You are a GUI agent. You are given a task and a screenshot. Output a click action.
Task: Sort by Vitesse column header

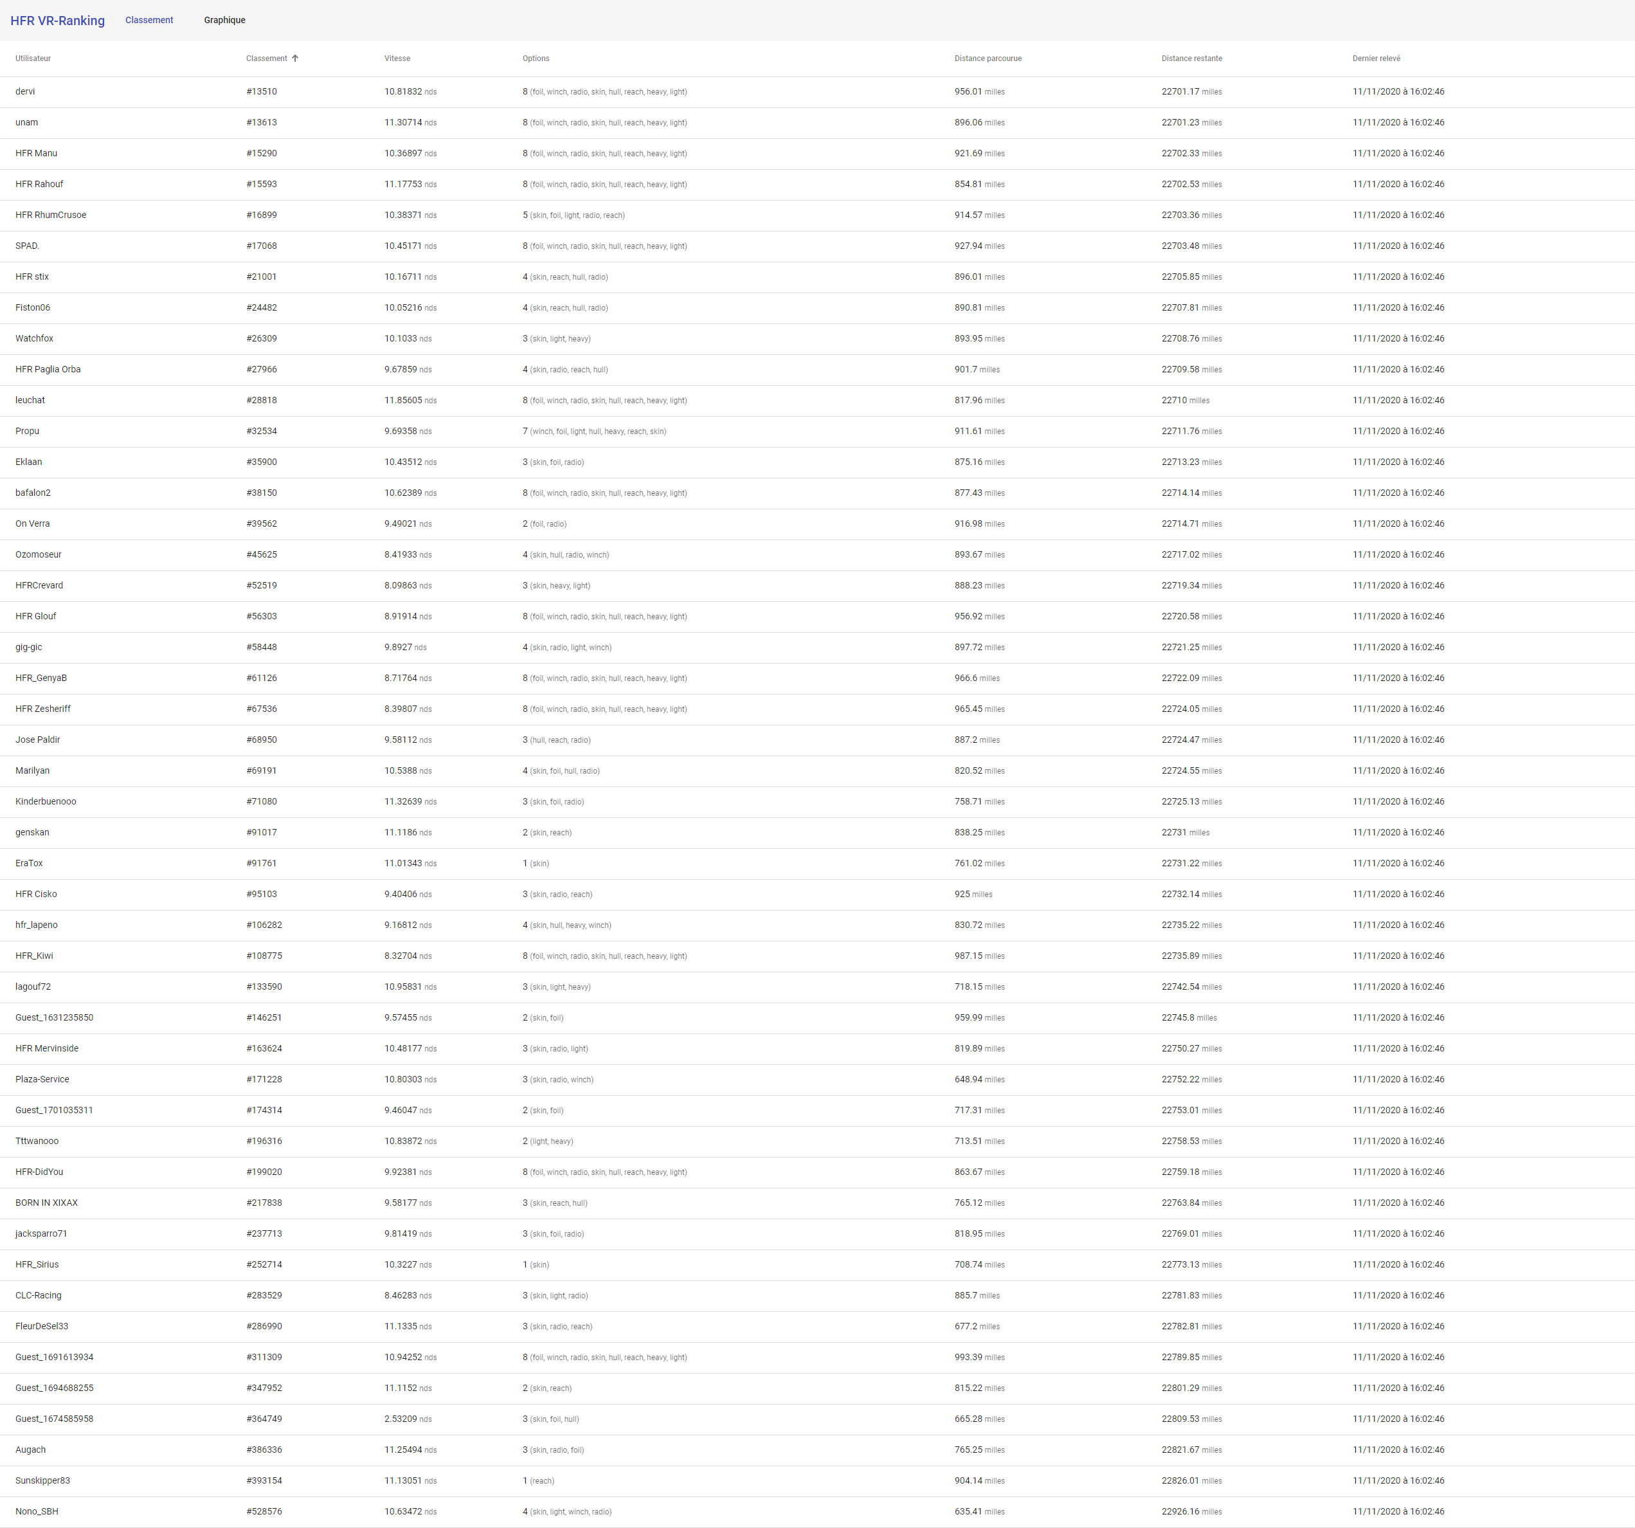tap(397, 59)
